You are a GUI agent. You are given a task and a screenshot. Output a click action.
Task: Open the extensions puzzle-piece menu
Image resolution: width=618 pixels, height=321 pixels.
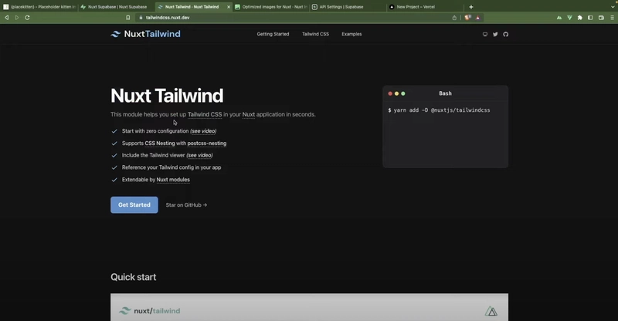coord(580,18)
